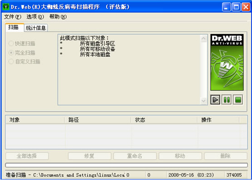Minimize the Dr.Web window
This screenshot has width=252, height=180.
[x=227, y=7]
